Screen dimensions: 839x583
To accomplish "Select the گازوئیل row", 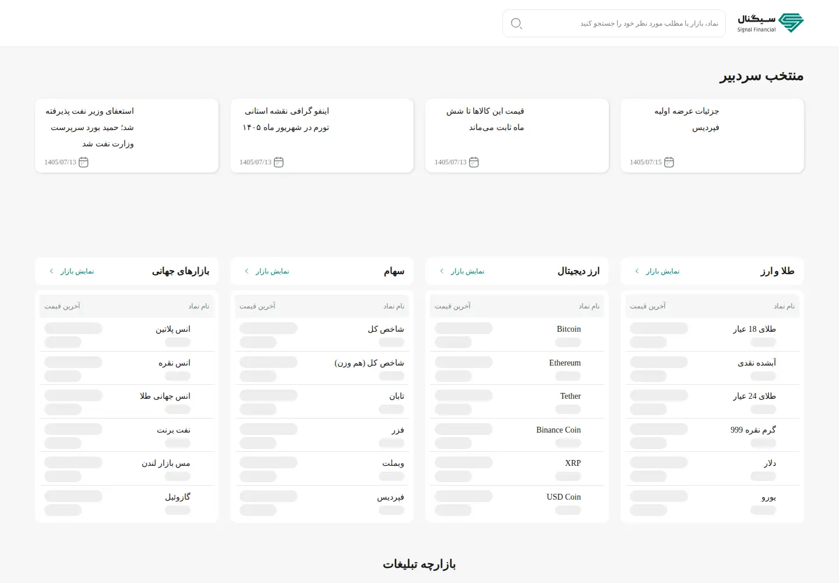I will [x=126, y=503].
